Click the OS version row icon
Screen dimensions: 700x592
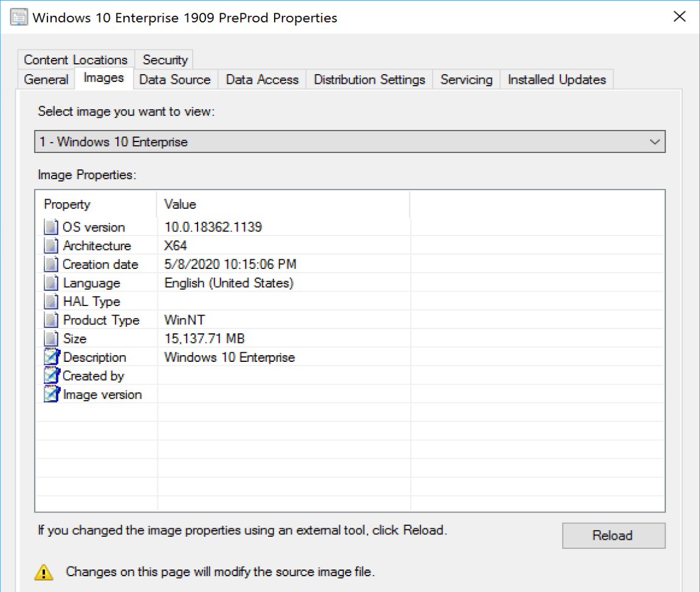click(52, 227)
